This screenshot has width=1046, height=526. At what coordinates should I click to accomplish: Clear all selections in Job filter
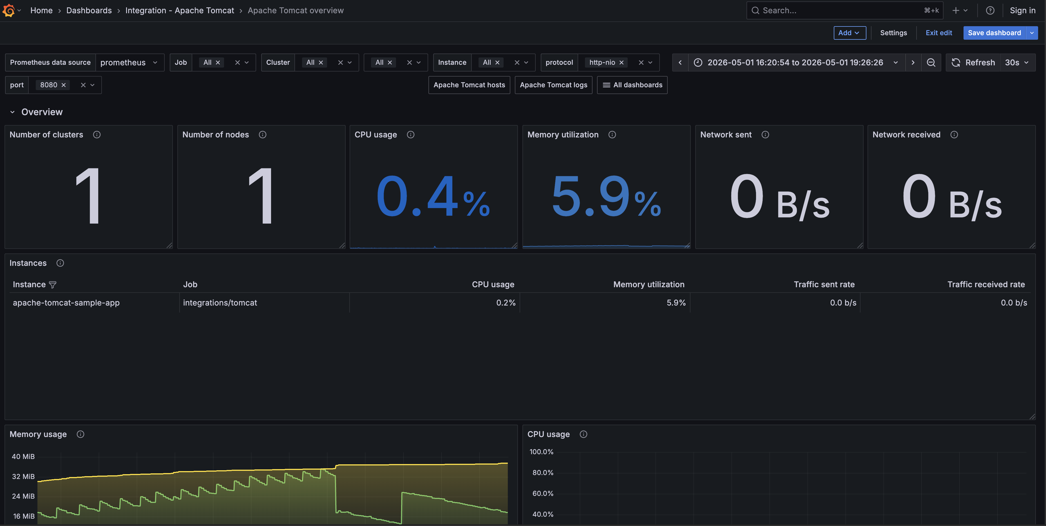(x=237, y=63)
